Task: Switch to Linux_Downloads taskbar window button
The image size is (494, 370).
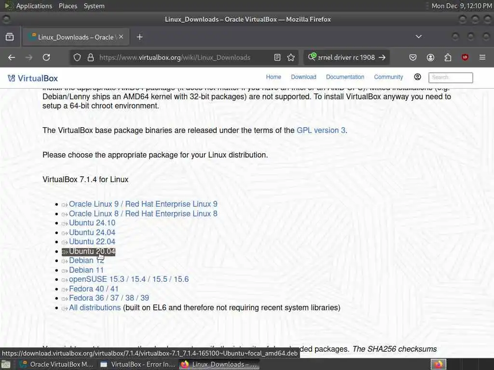Action: pos(220,365)
